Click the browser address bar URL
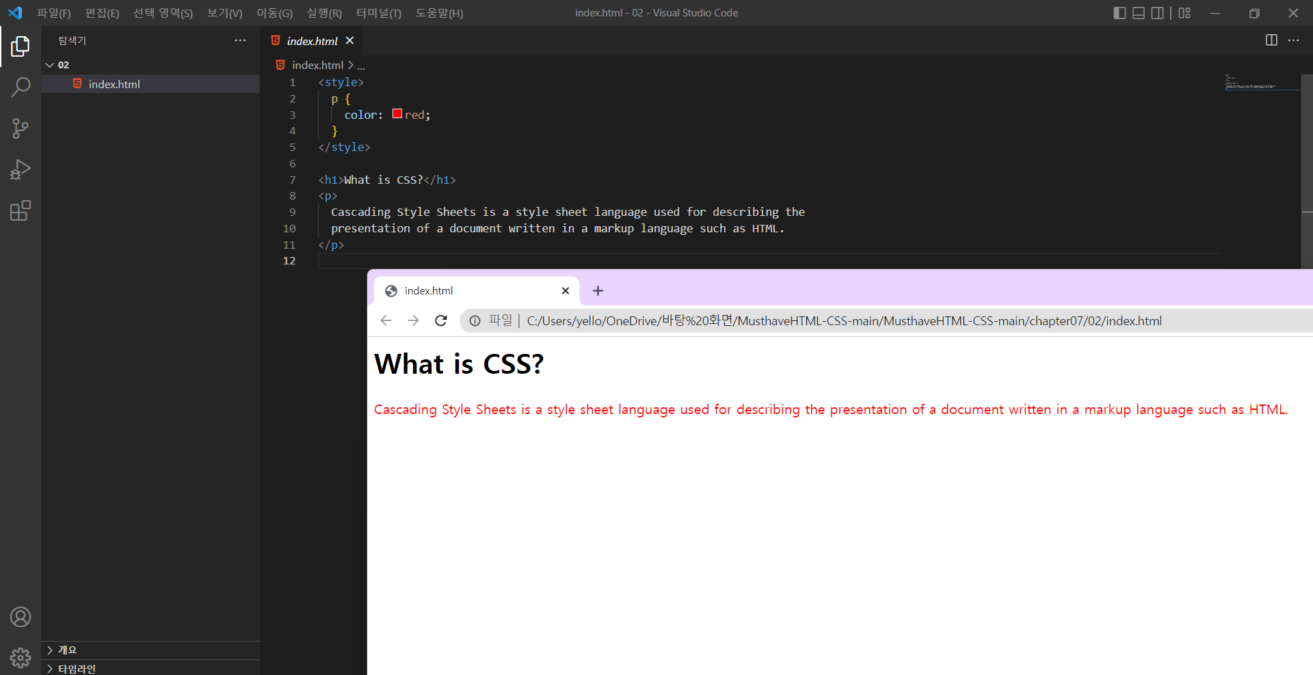Viewport: 1313px width, 675px height. 844,321
